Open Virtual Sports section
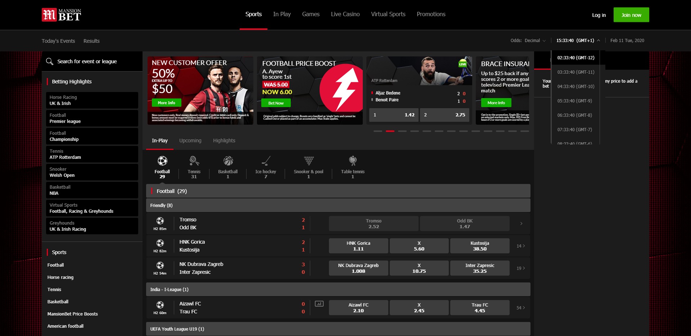The height and width of the screenshot is (336, 691). point(388,14)
